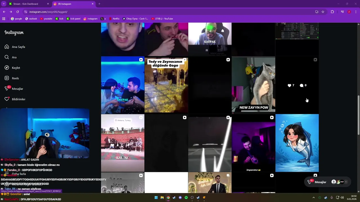Image resolution: width=360 pixels, height=202 pixels.
Task: Open the volume control in tray
Action: [342, 198]
